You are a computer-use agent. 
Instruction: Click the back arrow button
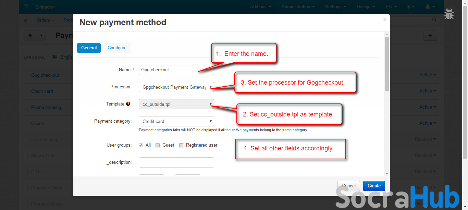[x=30, y=35]
